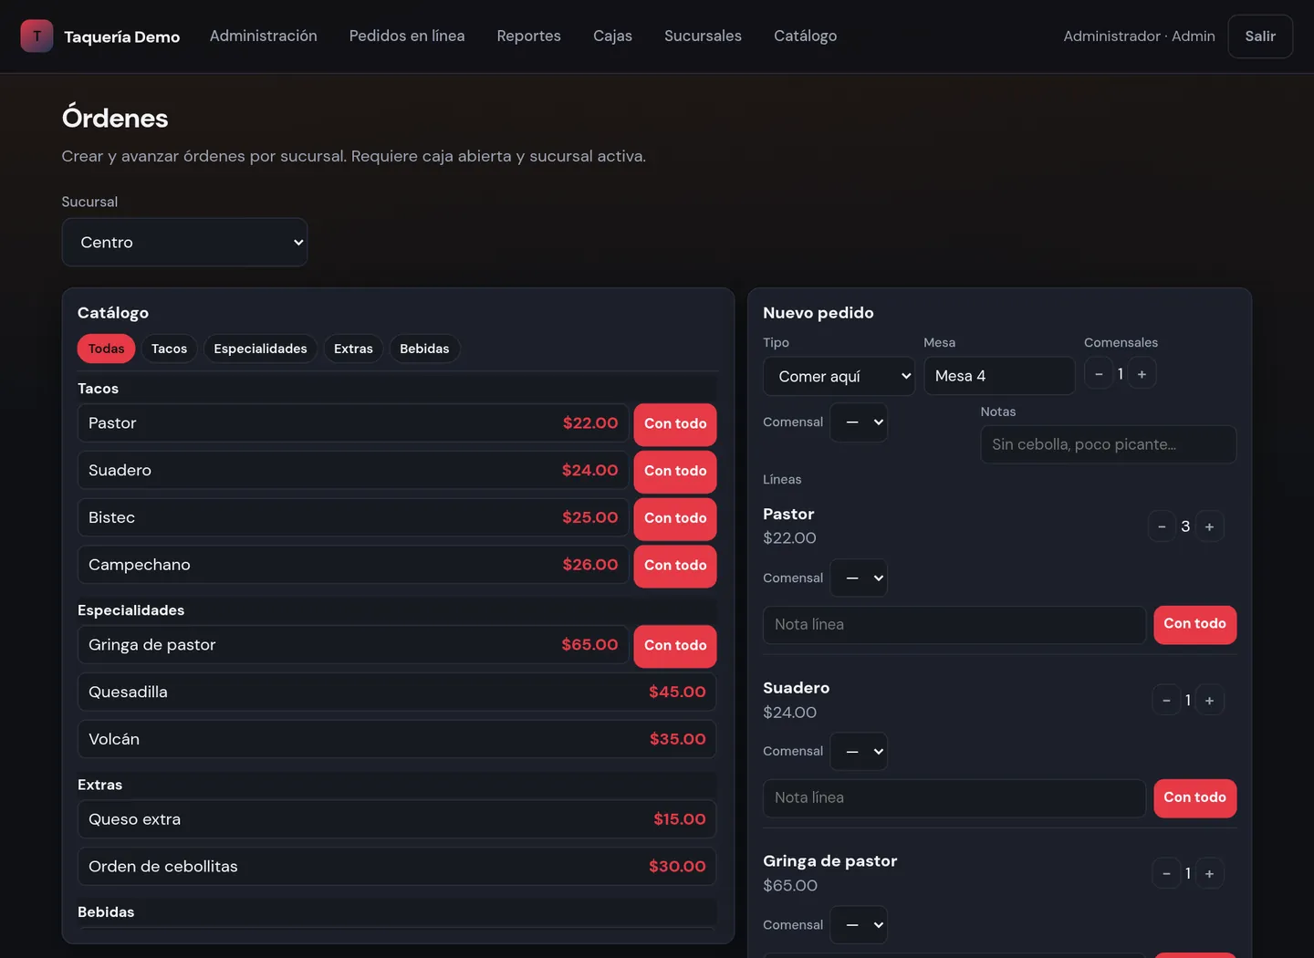Open the Sucursal dropdown showing Centro
This screenshot has height=958, width=1314.
[184, 243]
